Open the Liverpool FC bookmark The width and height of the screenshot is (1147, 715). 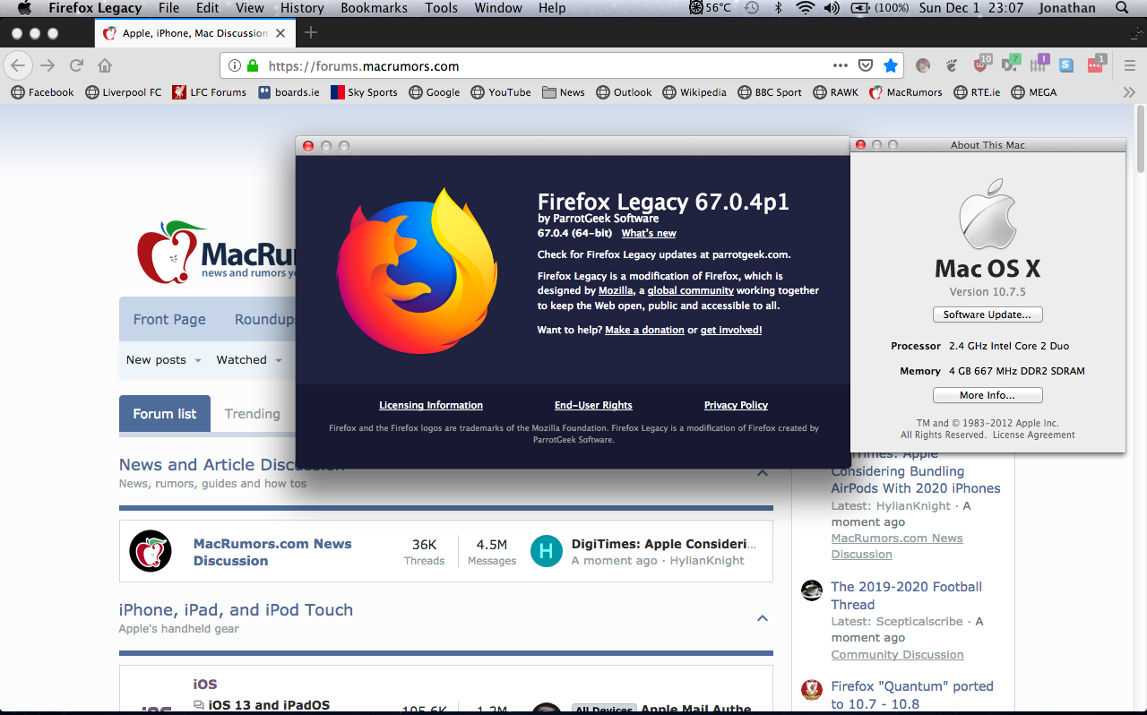124,92
